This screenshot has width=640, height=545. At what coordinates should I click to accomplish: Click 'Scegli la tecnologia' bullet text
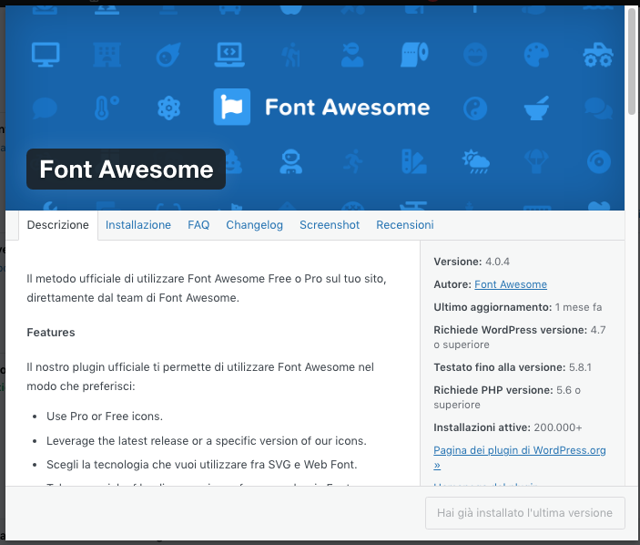201,465
